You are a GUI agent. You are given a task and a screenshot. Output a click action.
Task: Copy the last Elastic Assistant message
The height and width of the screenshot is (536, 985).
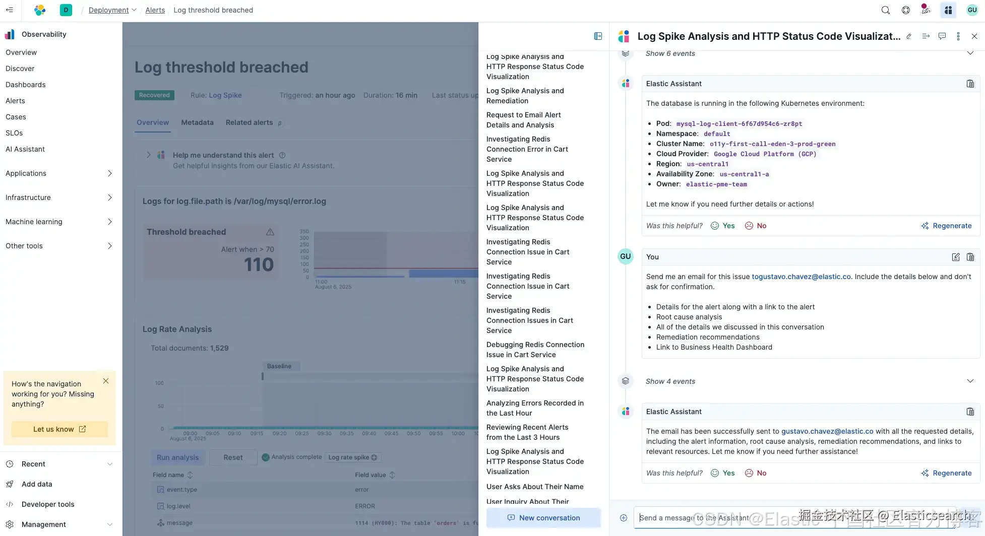[970, 412]
